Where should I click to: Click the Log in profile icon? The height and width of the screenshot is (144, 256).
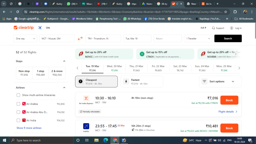[x=232, y=28]
